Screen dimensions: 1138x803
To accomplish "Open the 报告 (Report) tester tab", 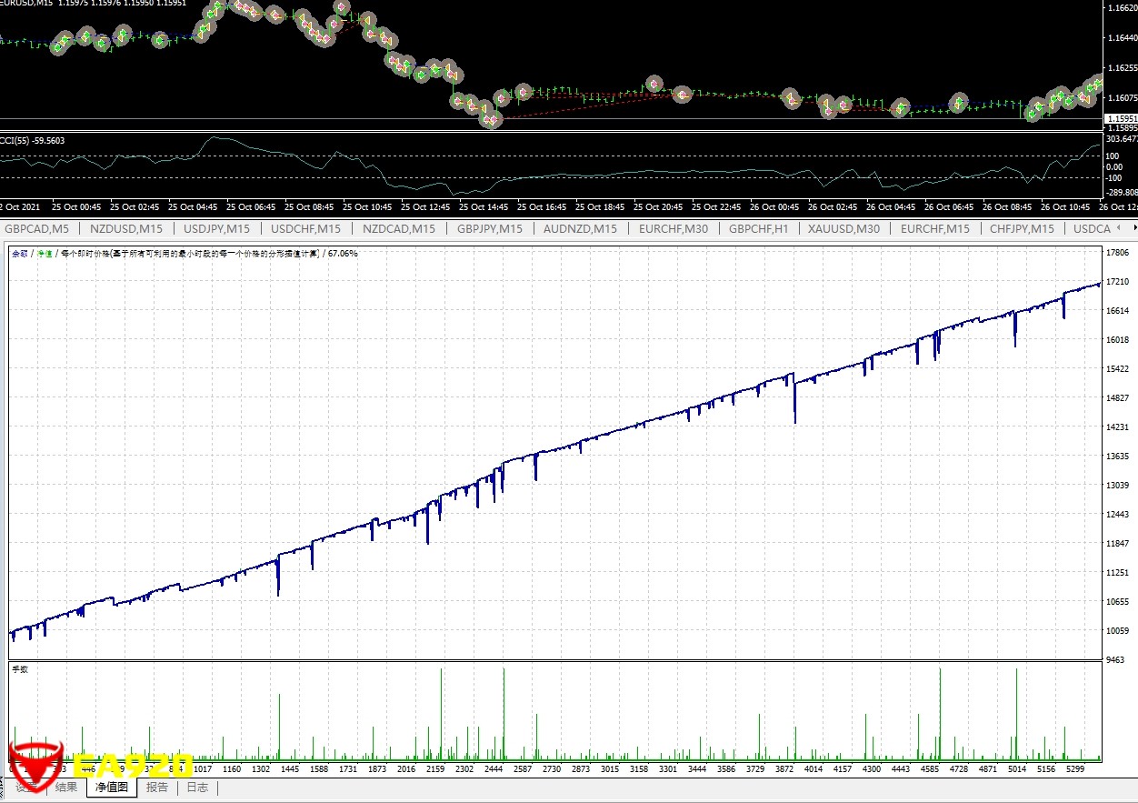I will pos(157,788).
